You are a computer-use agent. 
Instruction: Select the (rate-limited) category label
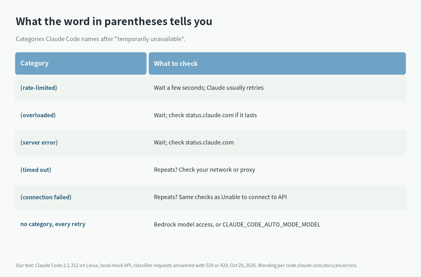click(x=39, y=88)
